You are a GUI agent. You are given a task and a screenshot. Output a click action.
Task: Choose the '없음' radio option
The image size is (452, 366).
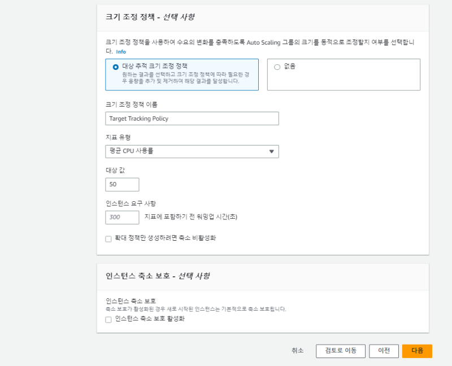[277, 67]
